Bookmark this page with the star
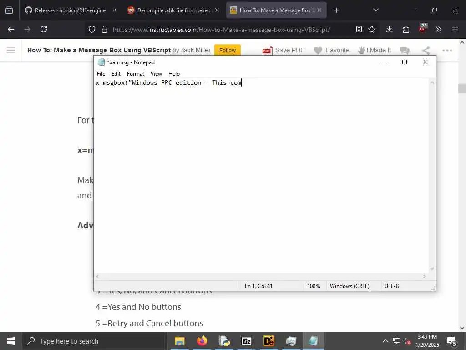The image size is (466, 350). click(372, 29)
